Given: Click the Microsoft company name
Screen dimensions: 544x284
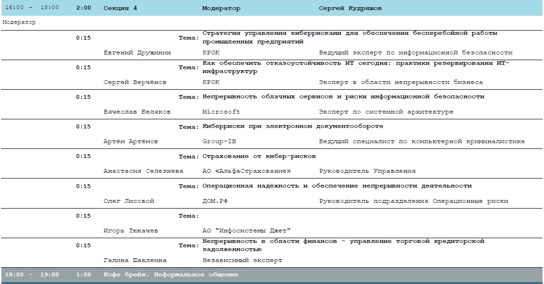Looking at the screenshot, I should coord(221,112).
